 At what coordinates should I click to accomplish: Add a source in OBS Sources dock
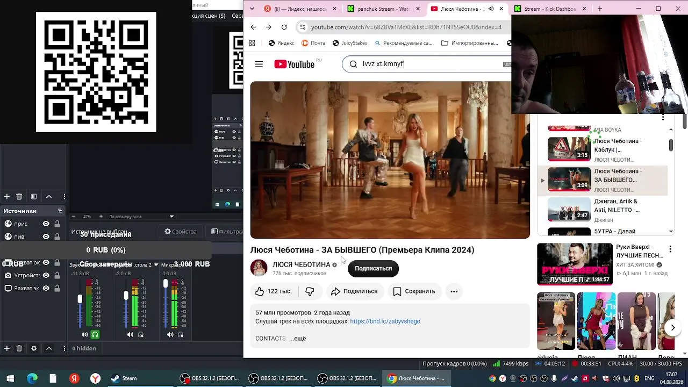(7, 348)
